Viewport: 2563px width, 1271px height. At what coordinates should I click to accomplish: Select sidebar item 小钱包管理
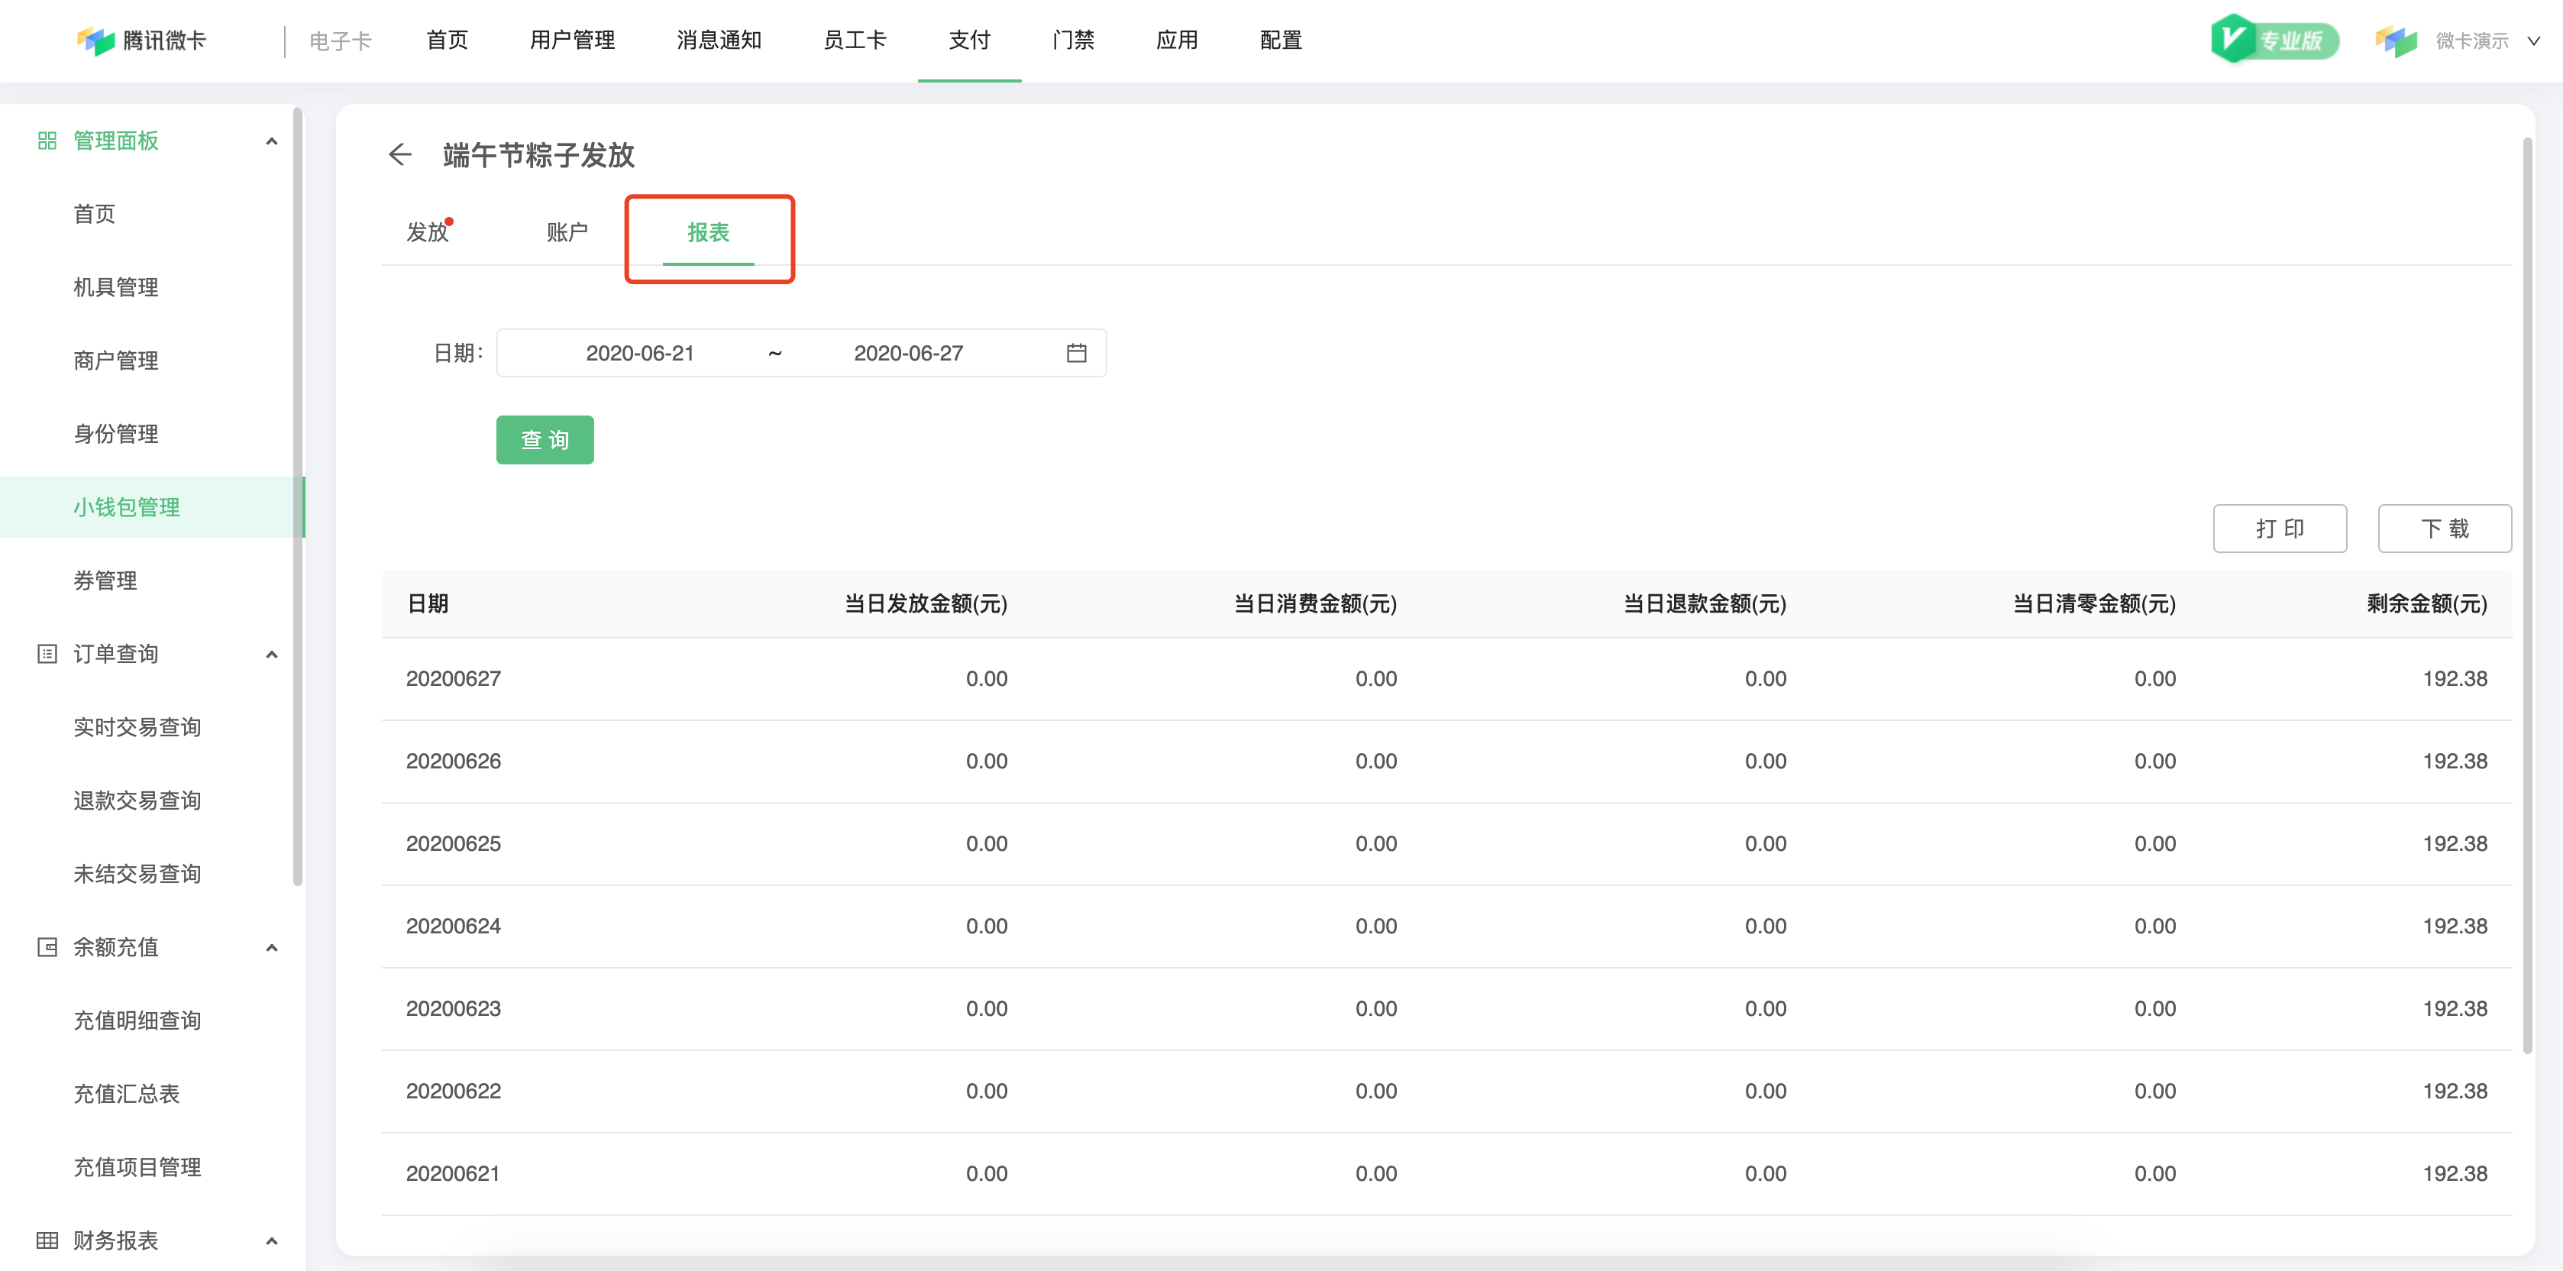pos(151,508)
